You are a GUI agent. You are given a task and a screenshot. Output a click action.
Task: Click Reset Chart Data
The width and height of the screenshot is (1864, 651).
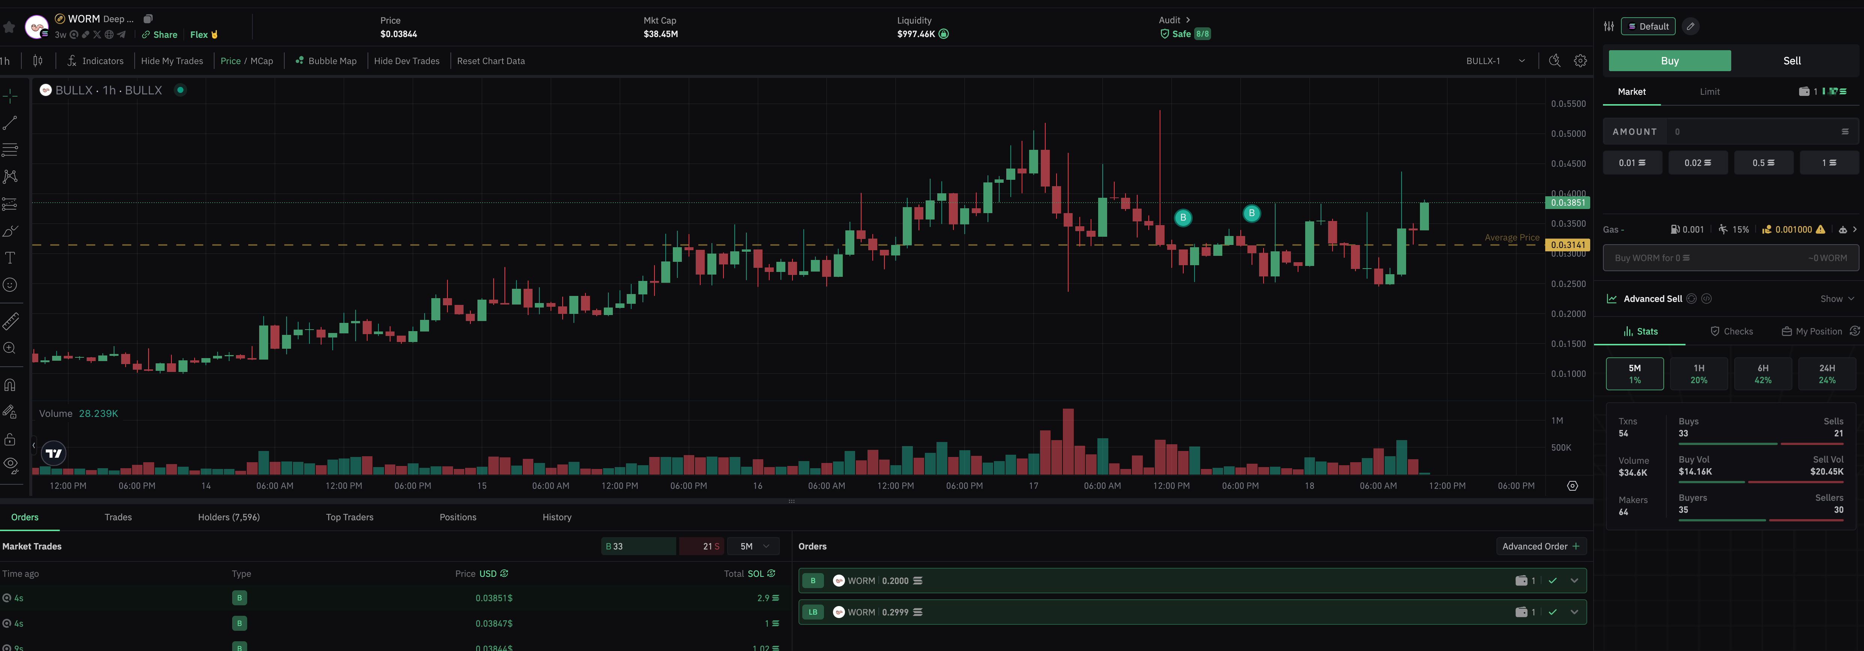point(491,61)
